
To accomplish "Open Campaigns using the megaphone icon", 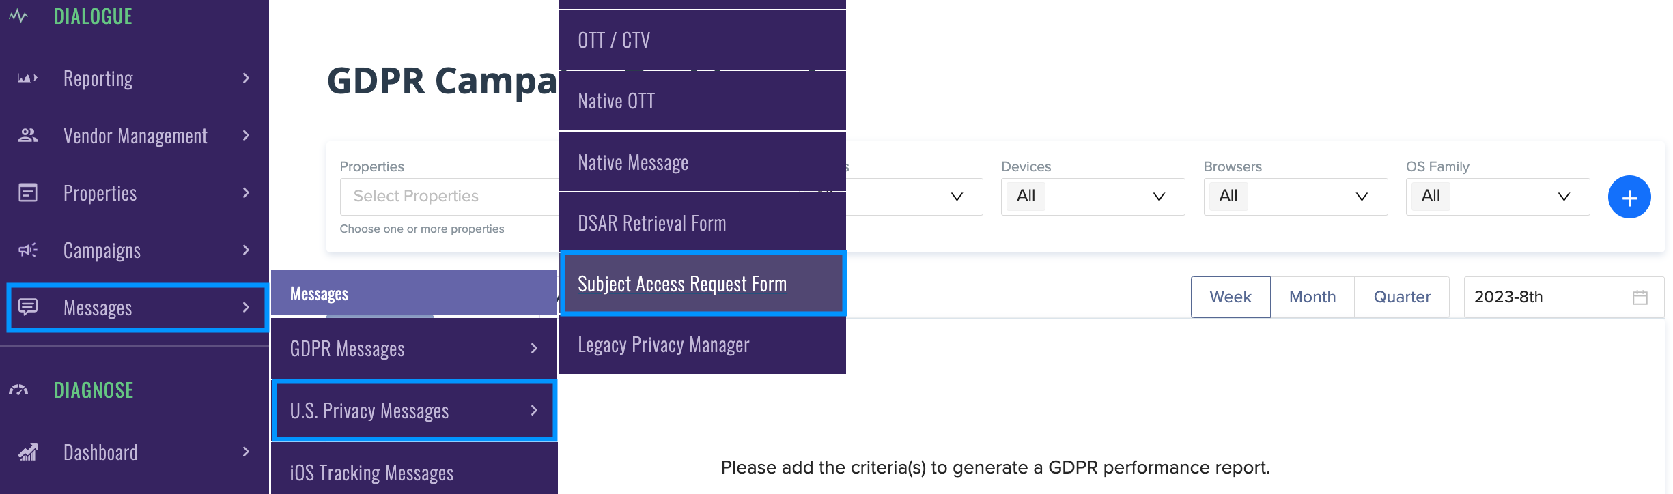I will coord(27,250).
